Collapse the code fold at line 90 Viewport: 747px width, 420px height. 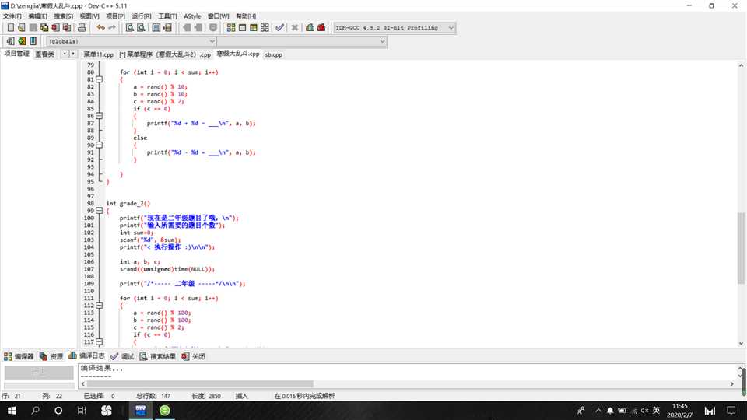pos(99,145)
